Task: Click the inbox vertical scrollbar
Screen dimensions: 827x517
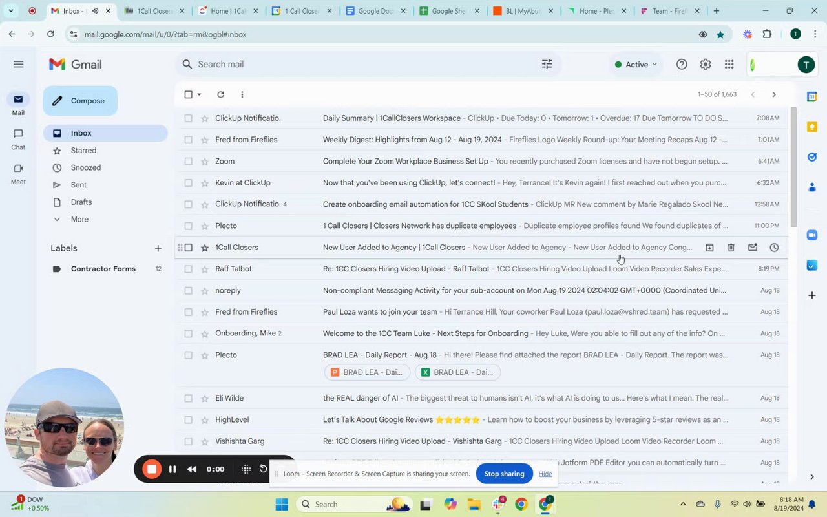Action: (x=793, y=168)
